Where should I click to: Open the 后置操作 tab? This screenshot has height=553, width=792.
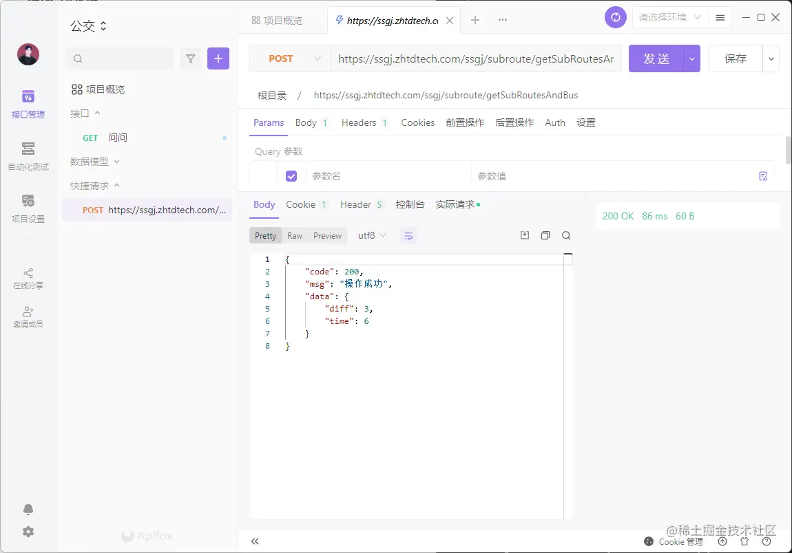point(514,122)
